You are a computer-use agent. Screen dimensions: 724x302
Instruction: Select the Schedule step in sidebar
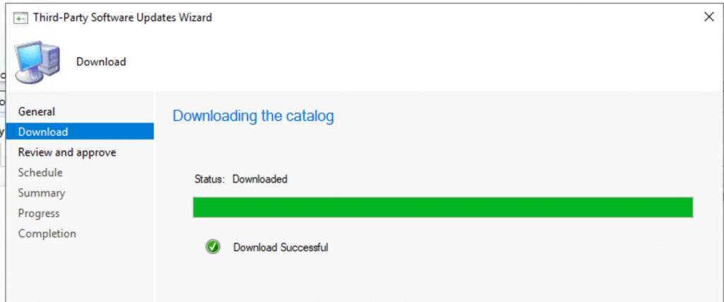pyautogui.click(x=40, y=173)
